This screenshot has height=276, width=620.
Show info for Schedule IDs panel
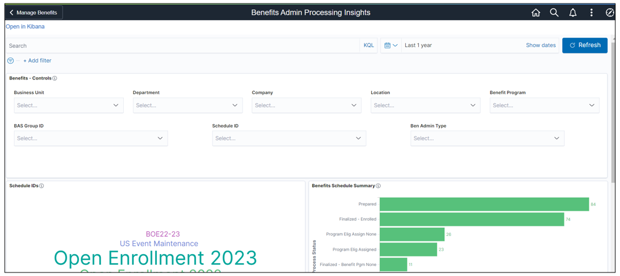[41, 186]
